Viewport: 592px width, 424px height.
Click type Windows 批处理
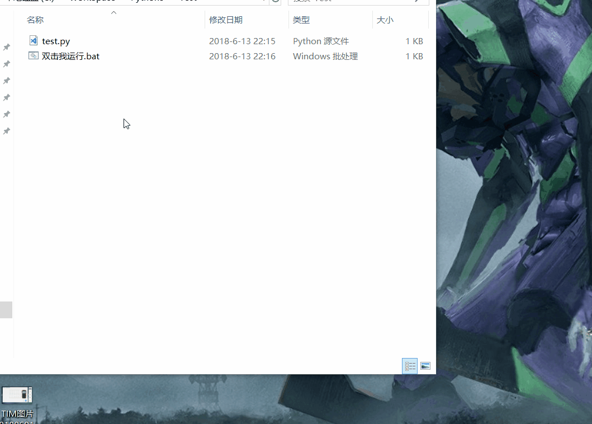coord(325,56)
